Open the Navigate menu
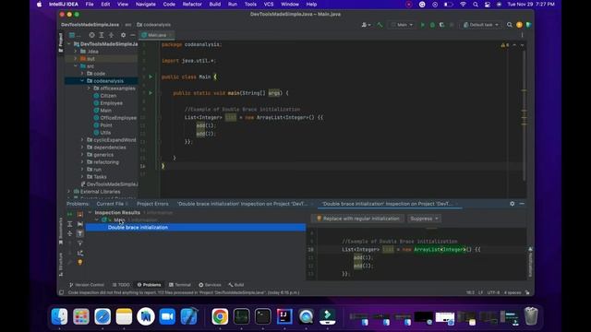 pyautogui.click(x=146, y=5)
